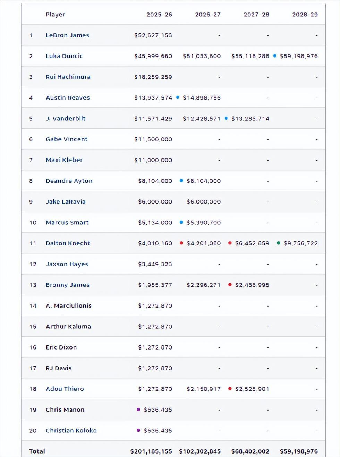The height and width of the screenshot is (457, 340).
Task: Click the 2025-26 total of $201,185,155
Action: [151, 451]
